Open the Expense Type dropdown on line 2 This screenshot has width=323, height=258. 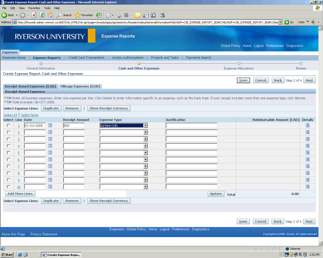(145, 132)
